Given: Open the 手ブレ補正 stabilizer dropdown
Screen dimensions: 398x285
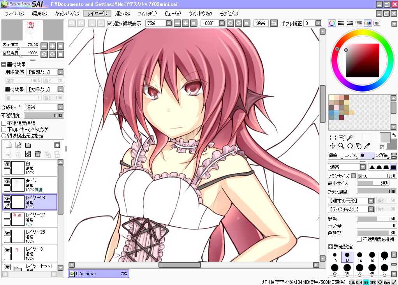Looking at the screenshot, I should 318,23.
